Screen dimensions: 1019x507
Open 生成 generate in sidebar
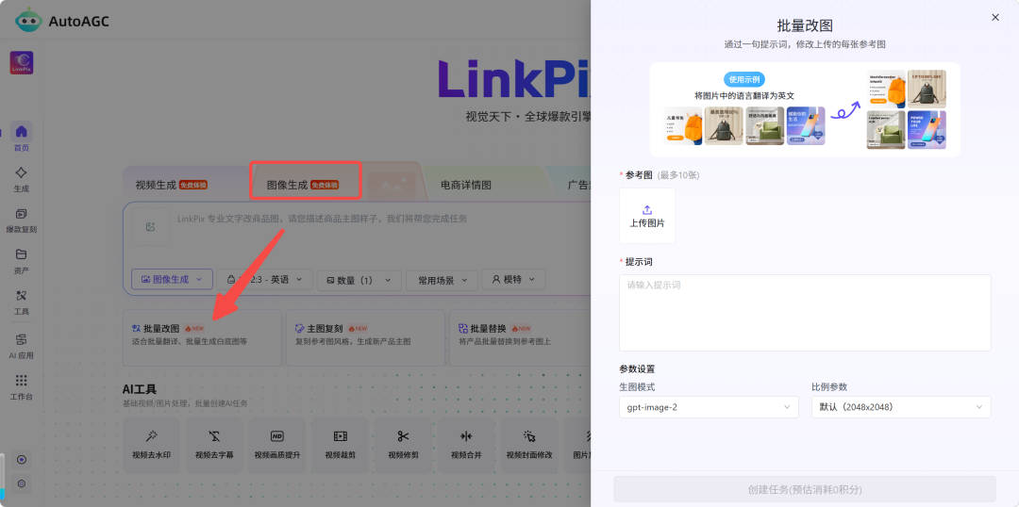[22, 178]
